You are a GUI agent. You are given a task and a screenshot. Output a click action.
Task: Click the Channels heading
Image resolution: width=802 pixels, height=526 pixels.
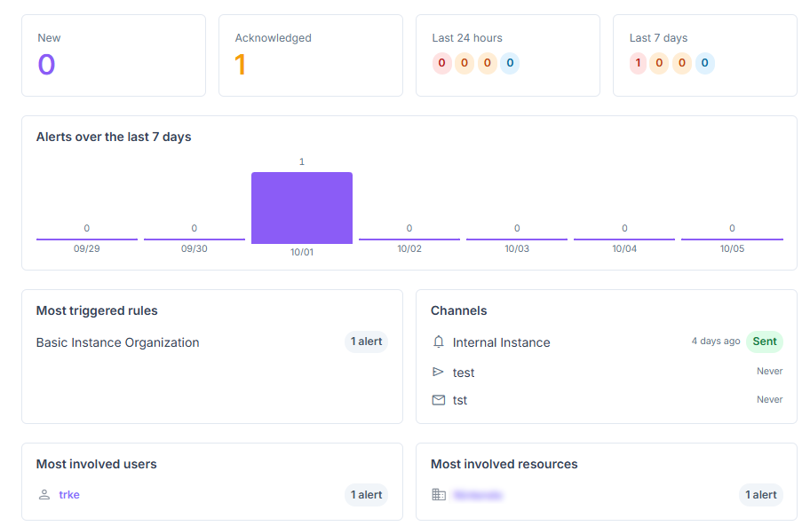click(459, 310)
